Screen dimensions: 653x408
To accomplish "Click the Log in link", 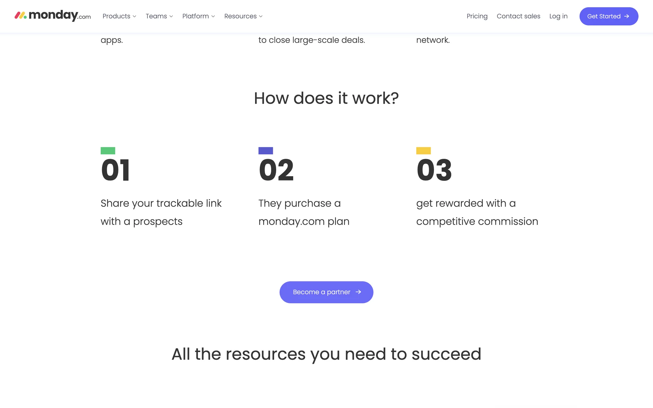I will (558, 16).
